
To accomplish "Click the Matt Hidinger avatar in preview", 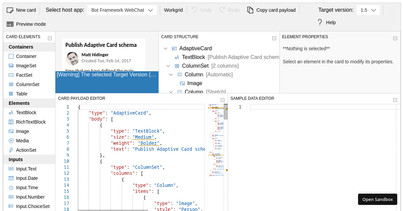I will tap(72, 58).
